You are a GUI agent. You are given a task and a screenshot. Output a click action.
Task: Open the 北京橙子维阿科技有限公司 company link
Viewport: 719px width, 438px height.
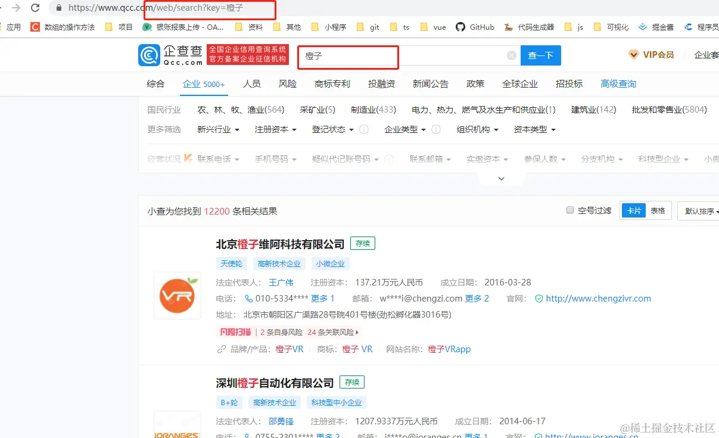coord(280,244)
